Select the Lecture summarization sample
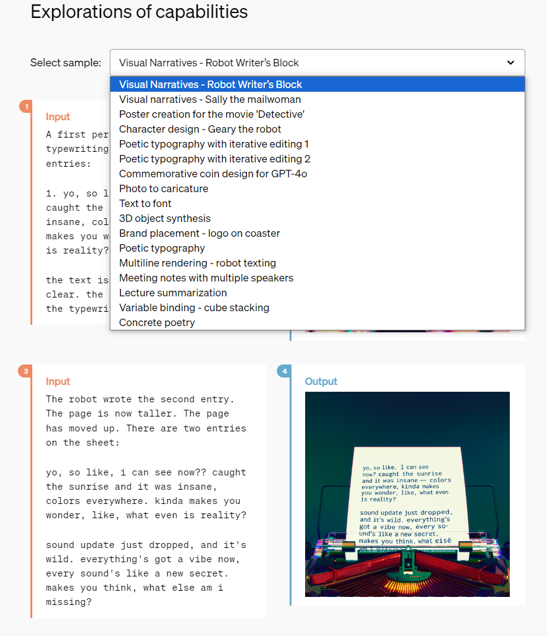Image resolution: width=547 pixels, height=636 pixels. pyautogui.click(x=318, y=293)
